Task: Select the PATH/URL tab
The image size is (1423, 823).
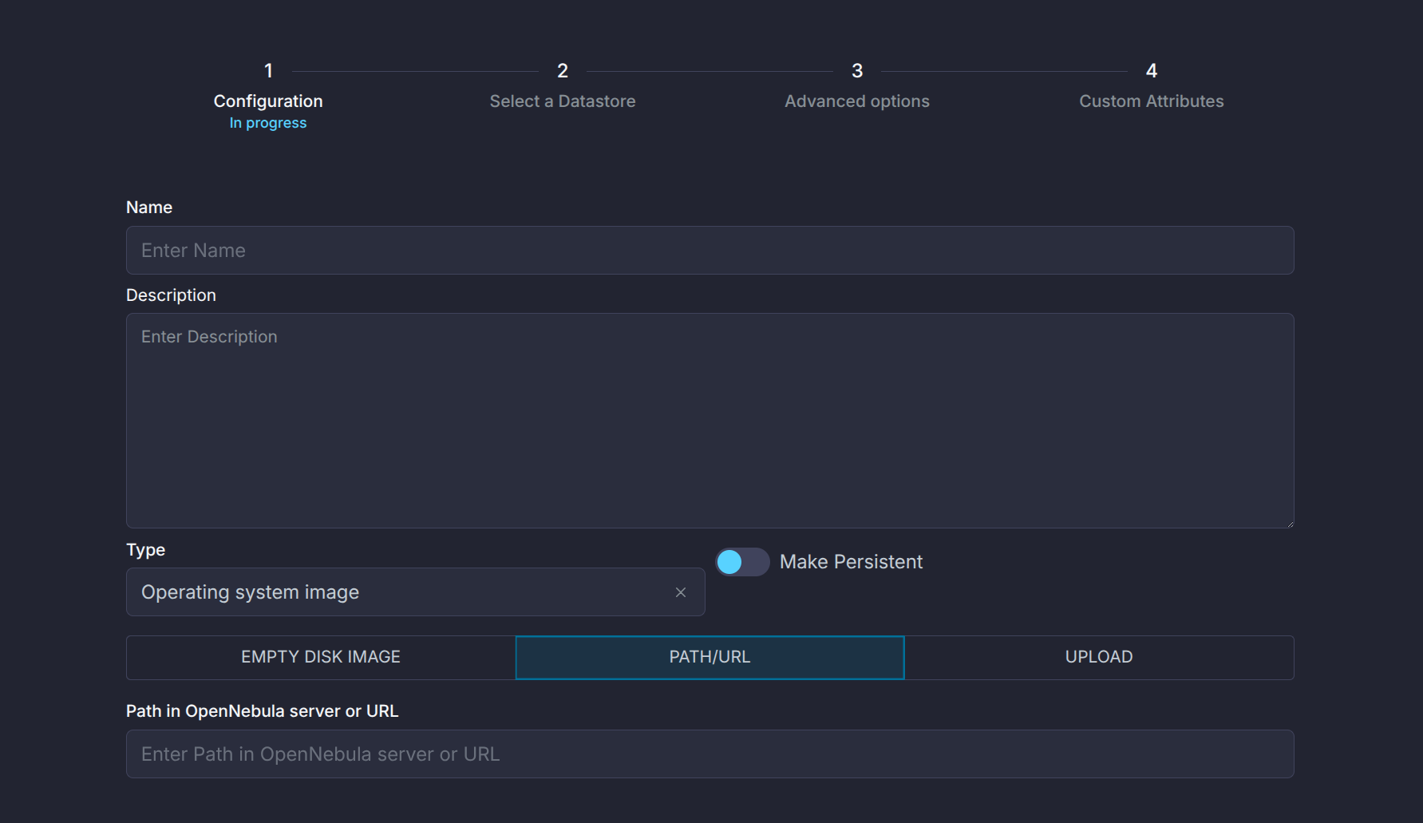Action: tap(710, 657)
